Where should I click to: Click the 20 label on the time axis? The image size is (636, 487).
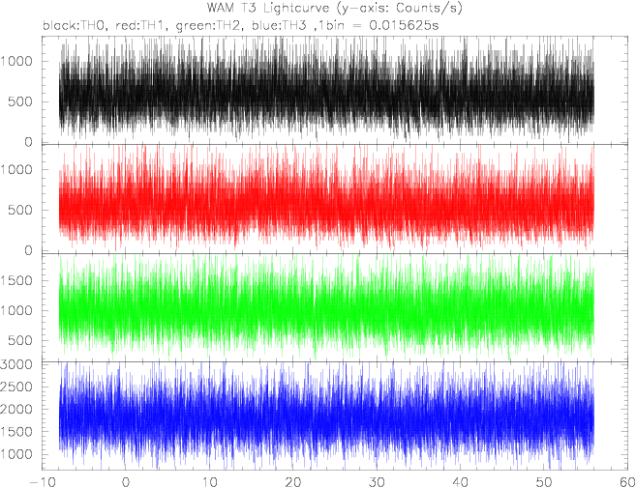293,481
